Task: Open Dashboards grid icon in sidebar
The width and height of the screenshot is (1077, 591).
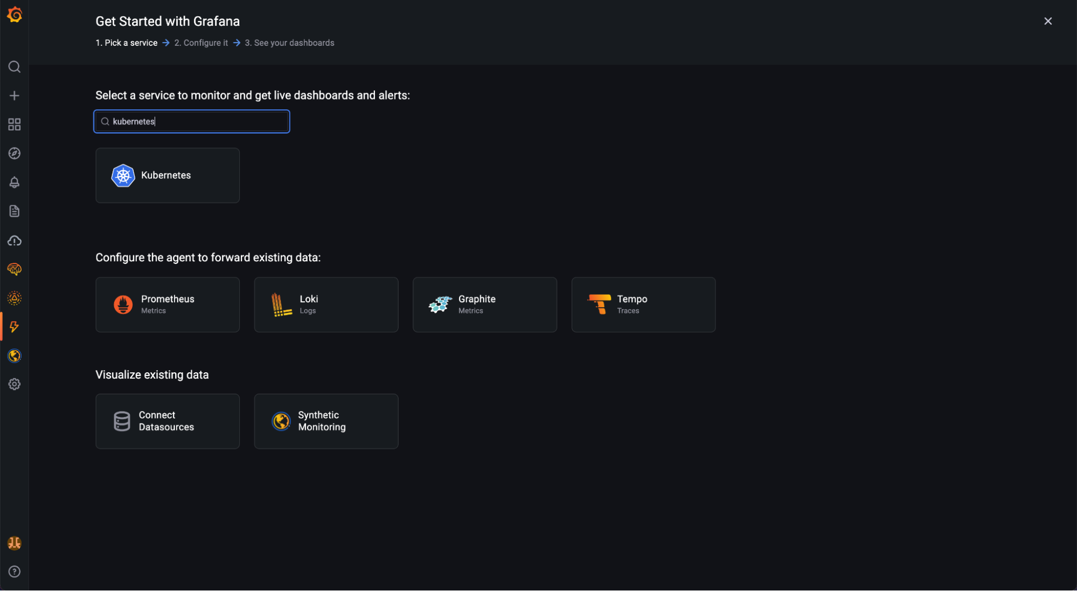Action: click(x=15, y=124)
